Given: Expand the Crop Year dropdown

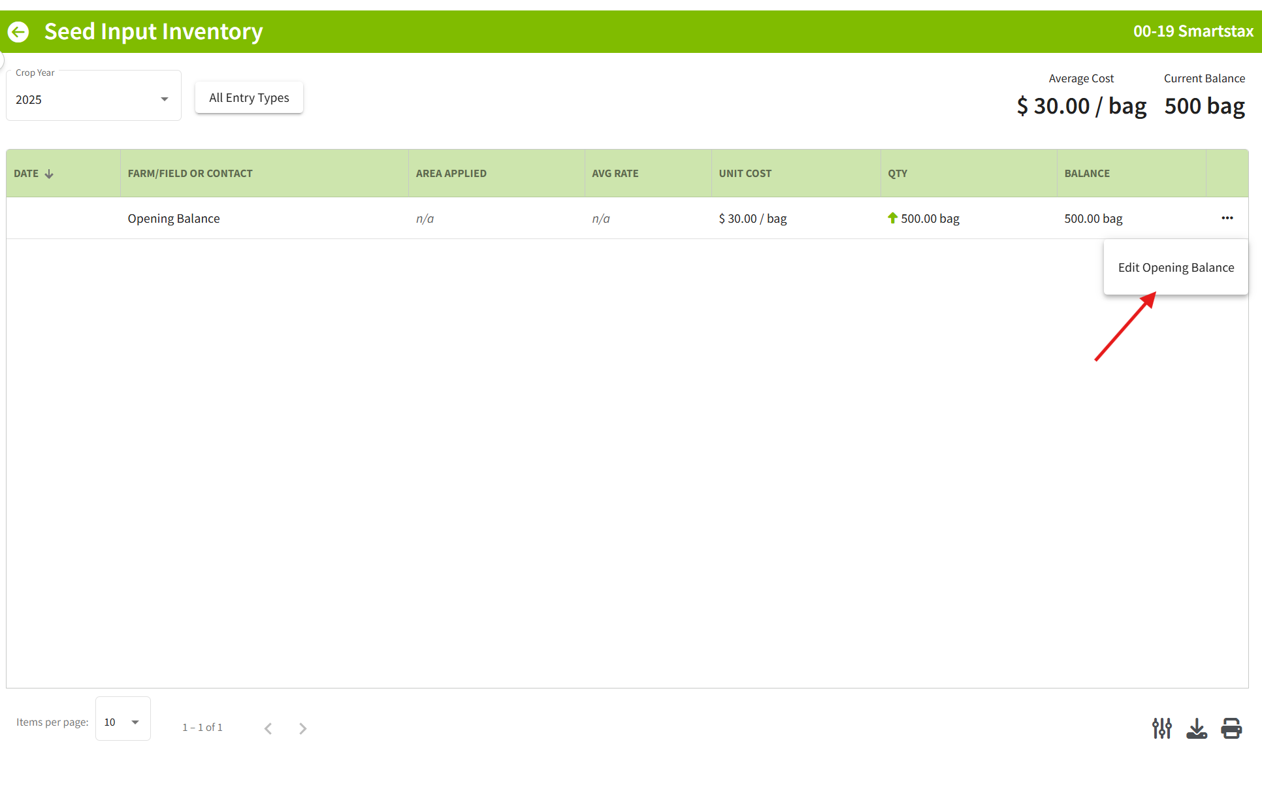Looking at the screenshot, I should pos(93,99).
